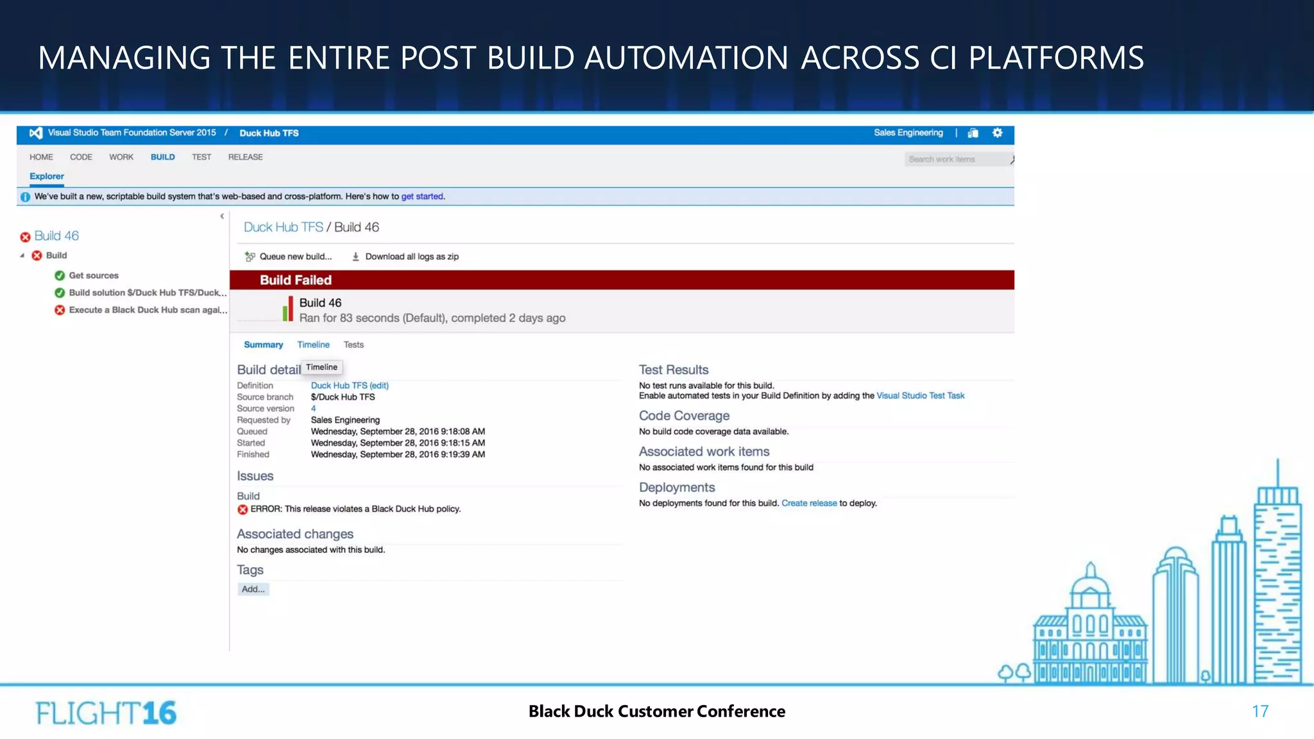The height and width of the screenshot is (739, 1314).
Task: Open the BUILD menu
Action: [163, 157]
